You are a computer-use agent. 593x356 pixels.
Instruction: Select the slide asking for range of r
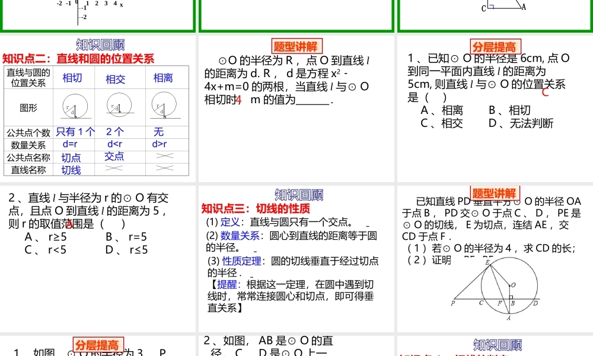pyautogui.click(x=98, y=259)
